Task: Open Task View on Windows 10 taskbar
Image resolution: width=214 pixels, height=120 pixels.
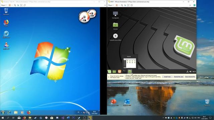Action: [13, 118]
